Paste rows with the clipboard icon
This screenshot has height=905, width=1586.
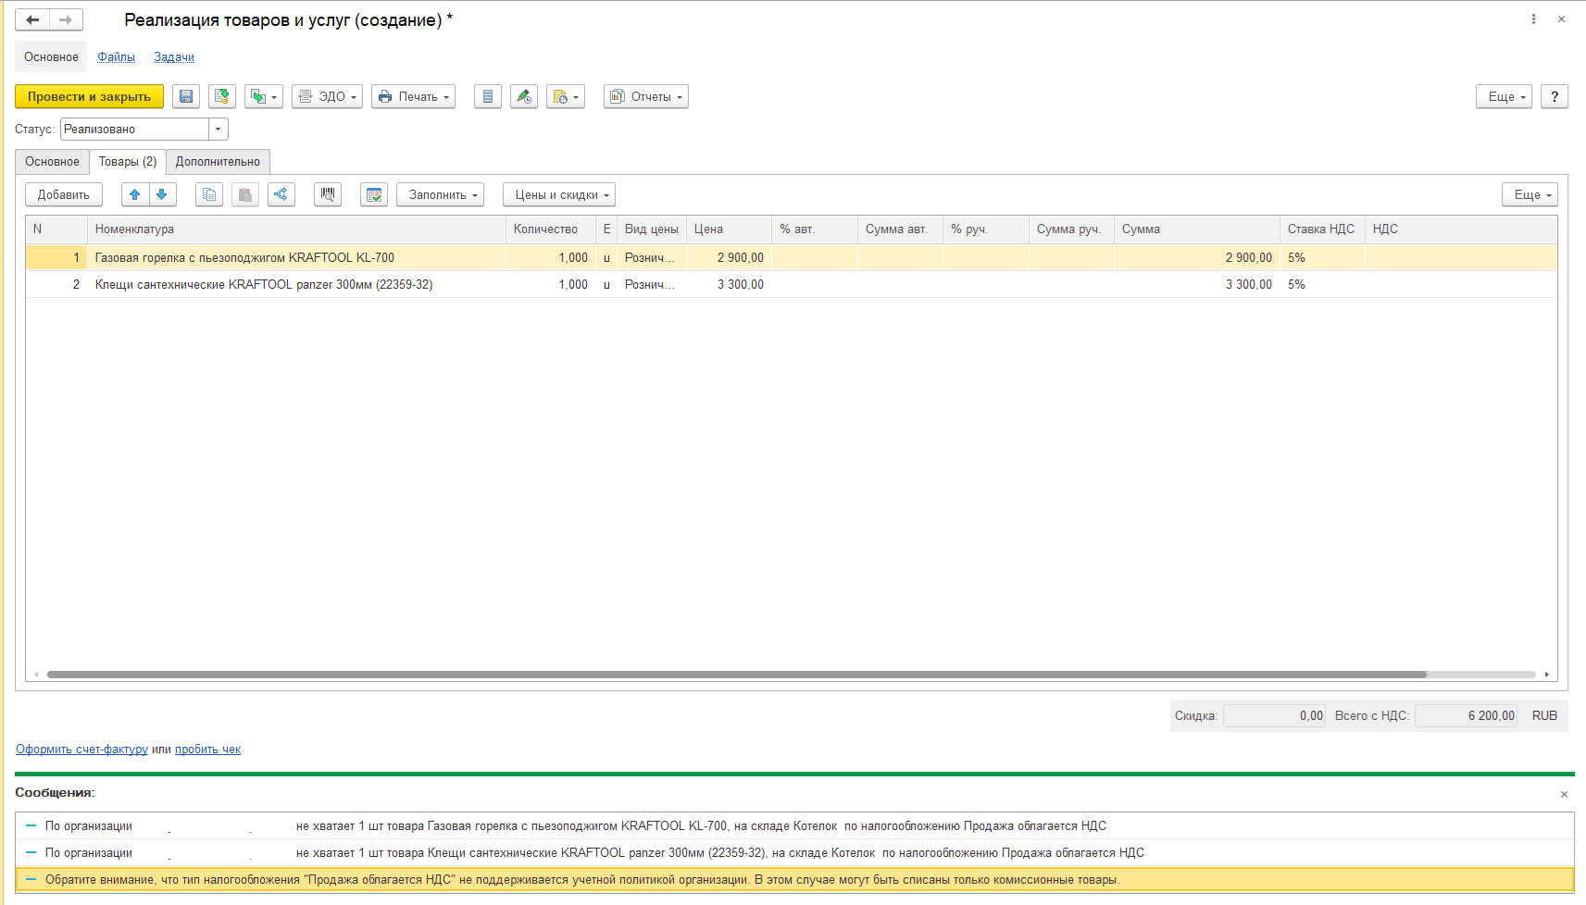click(245, 194)
